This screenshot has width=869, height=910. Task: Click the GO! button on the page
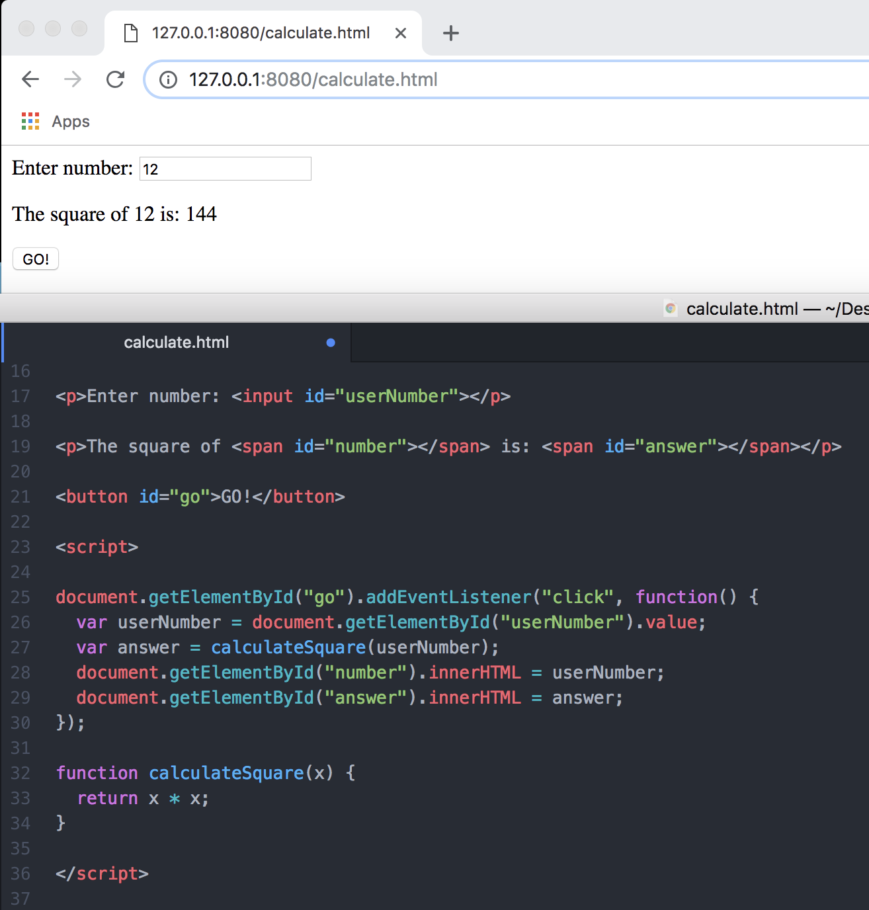pyautogui.click(x=35, y=259)
